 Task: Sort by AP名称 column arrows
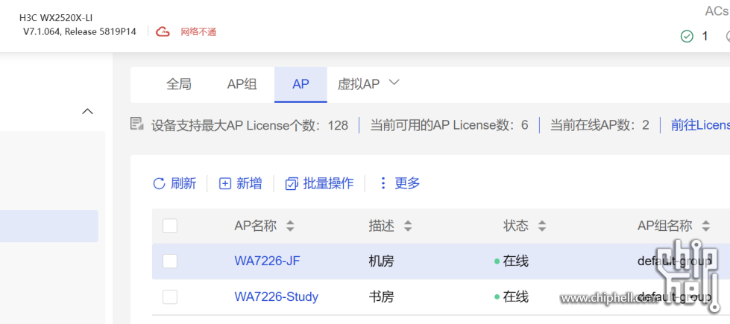point(290,226)
